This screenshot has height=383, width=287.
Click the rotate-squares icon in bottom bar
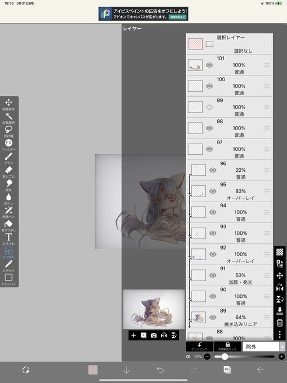click(x=26, y=370)
